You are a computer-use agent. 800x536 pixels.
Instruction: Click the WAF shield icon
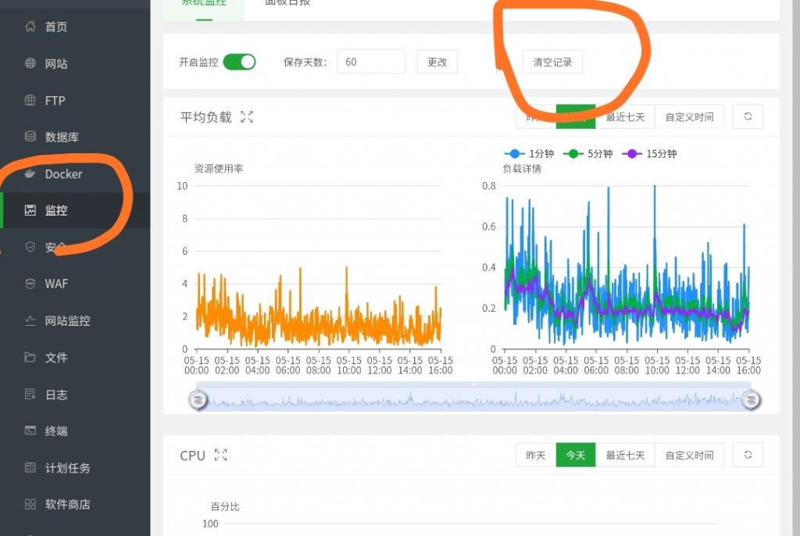tap(30, 284)
